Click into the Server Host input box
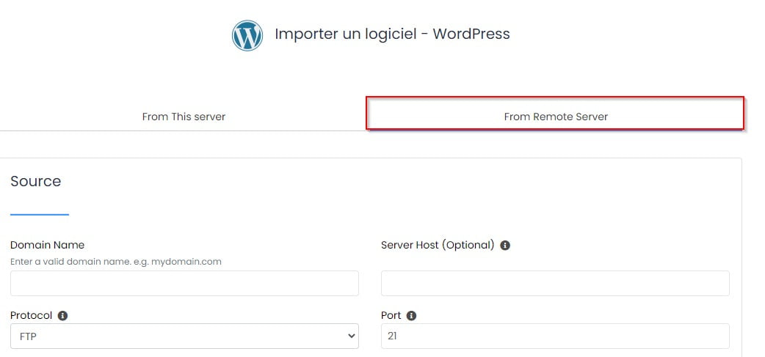The height and width of the screenshot is (357, 765). point(555,283)
